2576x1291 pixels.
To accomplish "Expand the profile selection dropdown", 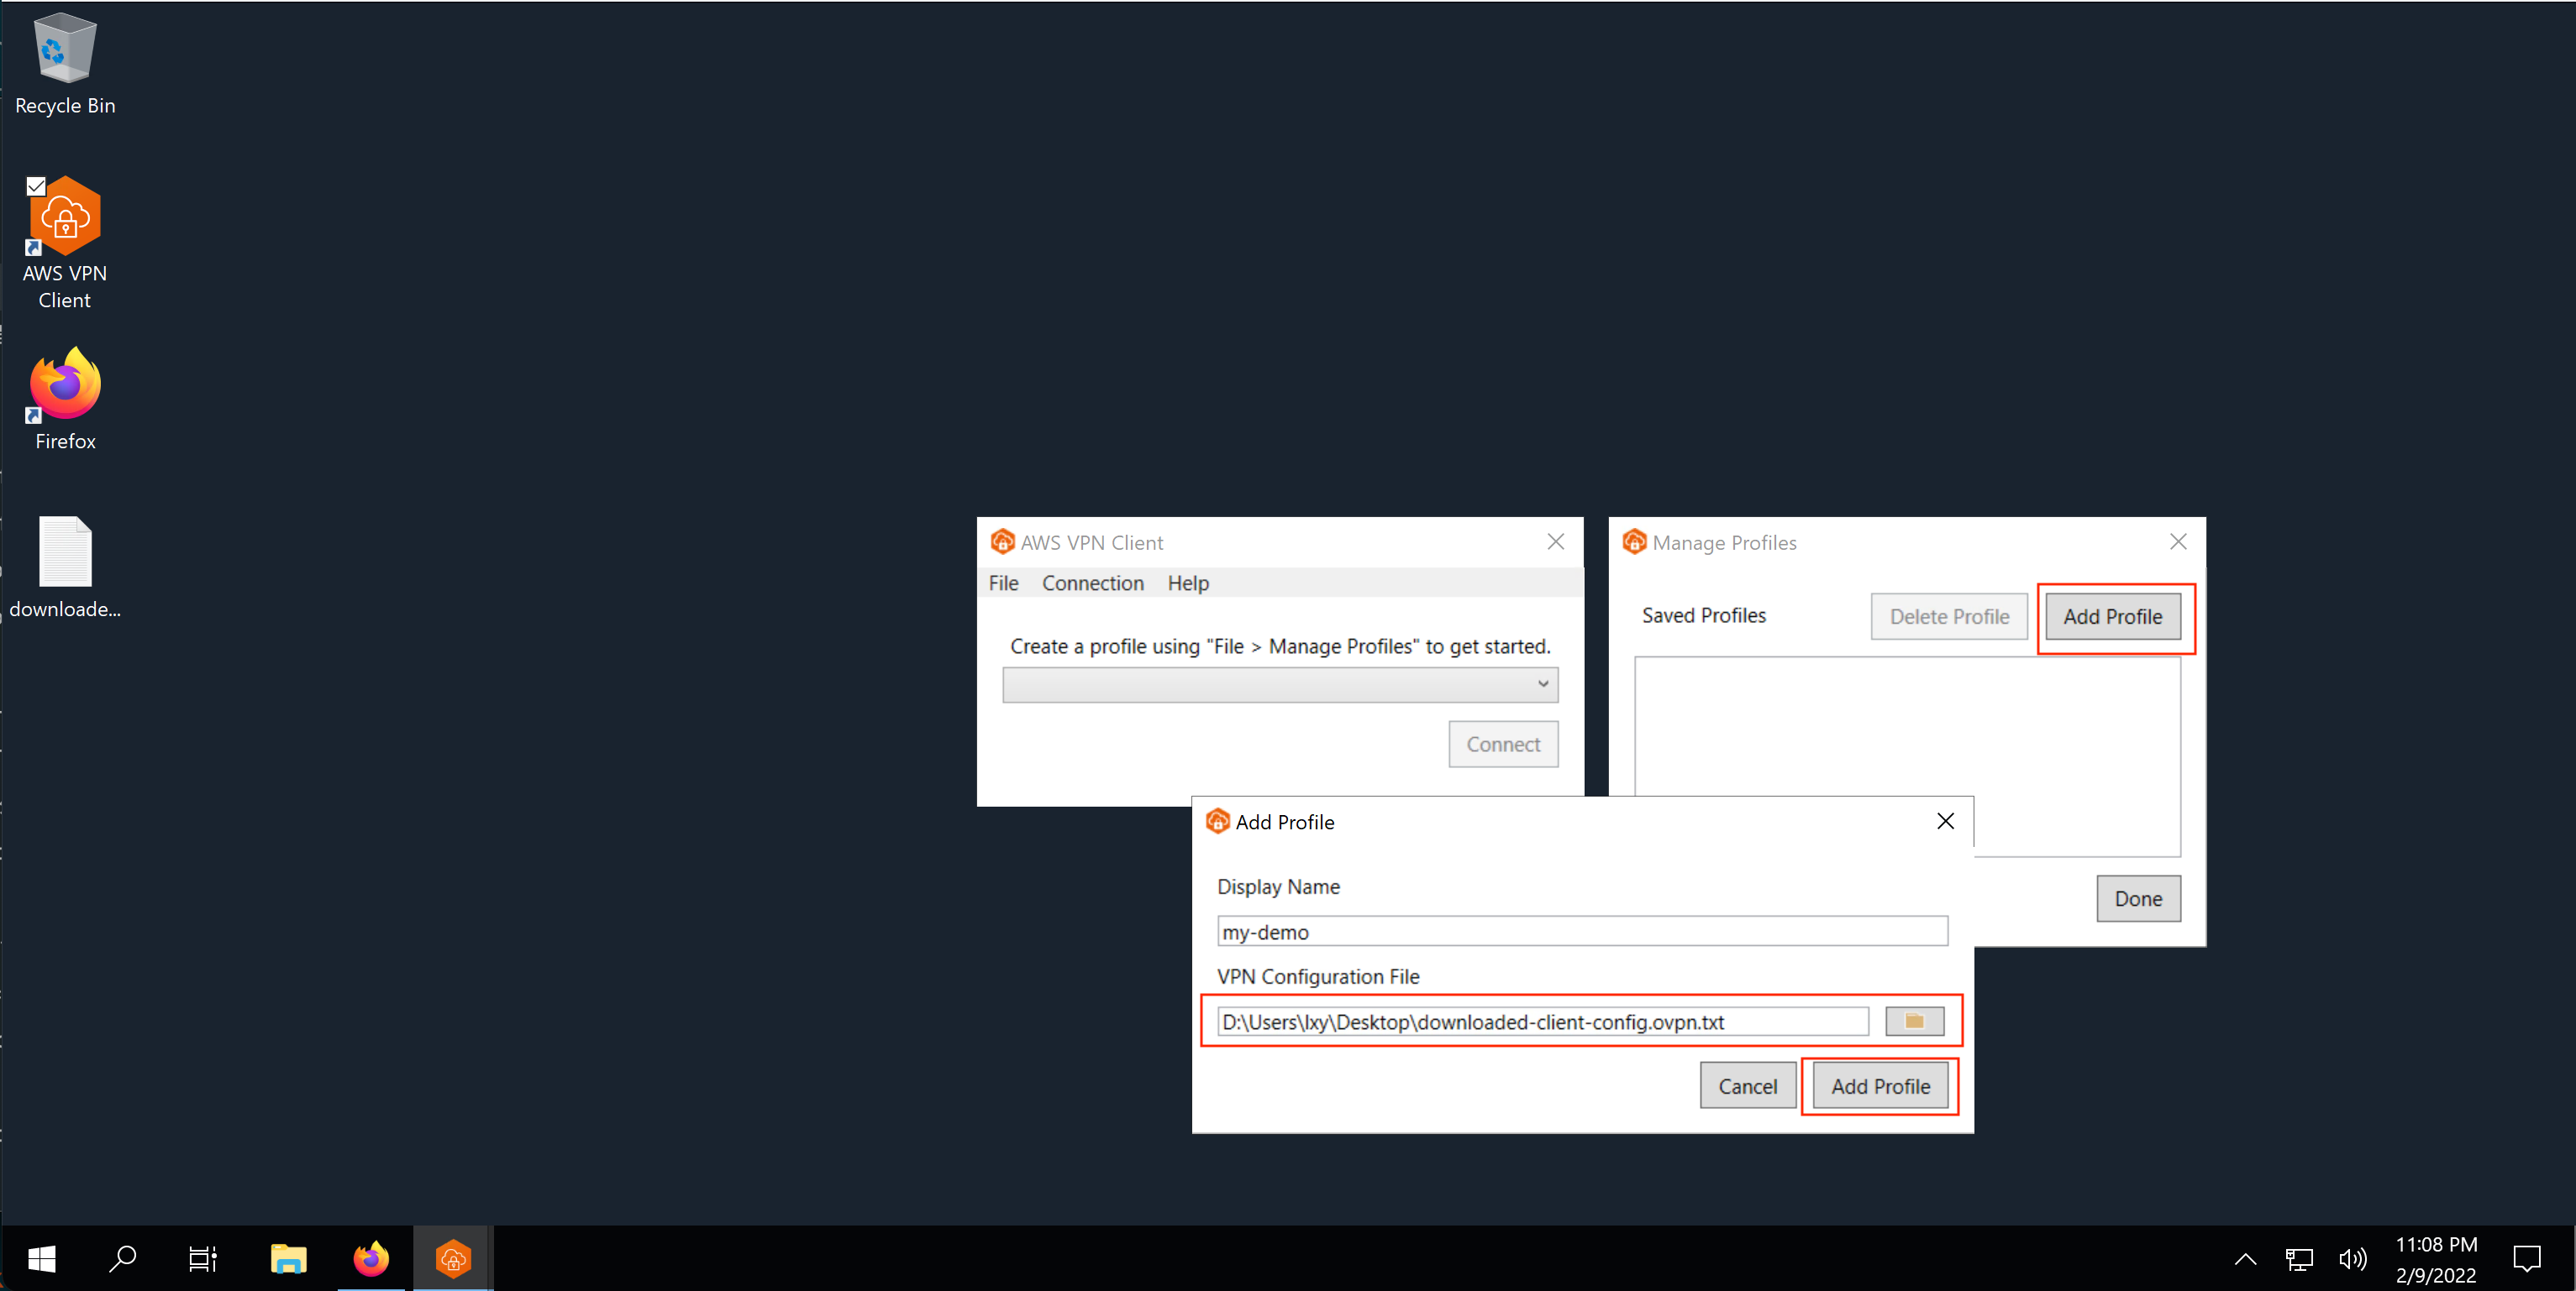I will point(1280,684).
